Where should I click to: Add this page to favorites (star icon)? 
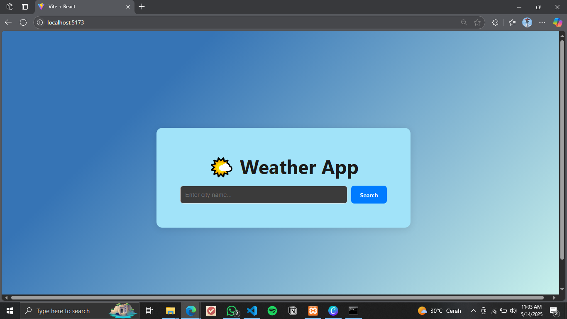(477, 22)
